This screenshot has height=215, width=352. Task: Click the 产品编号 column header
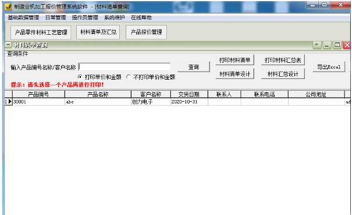[x=38, y=94]
